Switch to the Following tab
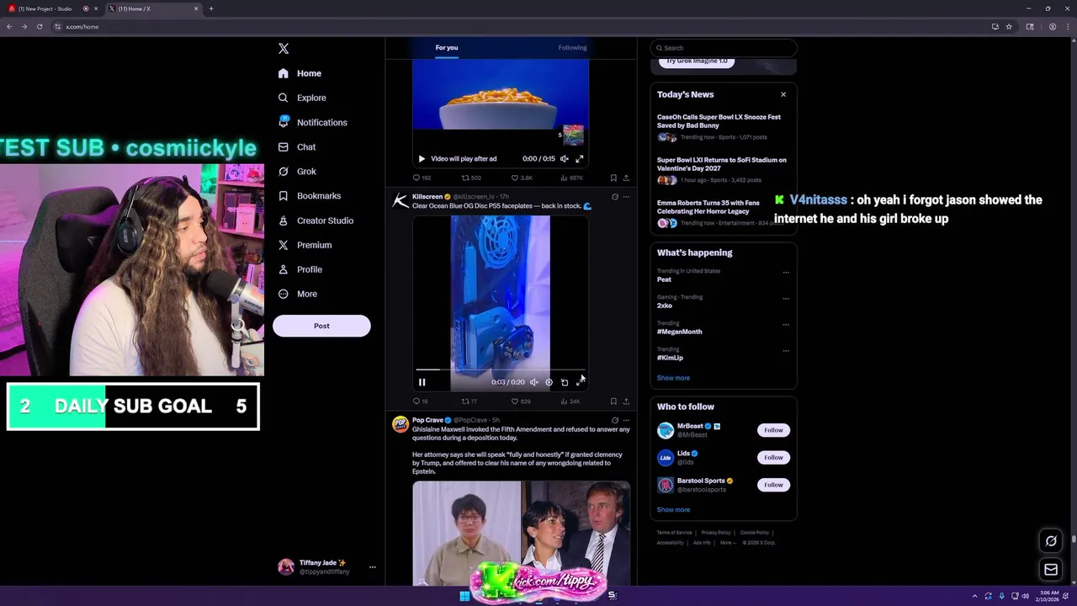This screenshot has height=606, width=1077. (572, 48)
